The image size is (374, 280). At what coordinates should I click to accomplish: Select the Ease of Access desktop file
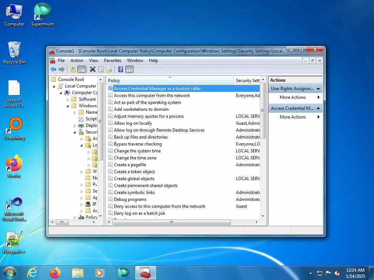tap(14, 94)
